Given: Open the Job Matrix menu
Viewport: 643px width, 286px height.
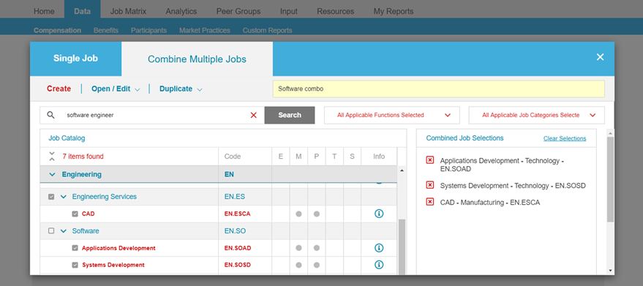Looking at the screenshot, I should 128,11.
